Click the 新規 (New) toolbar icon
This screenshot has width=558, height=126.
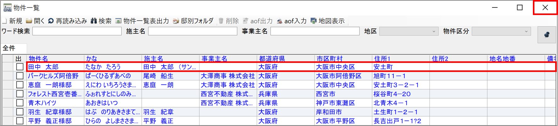pos(5,21)
